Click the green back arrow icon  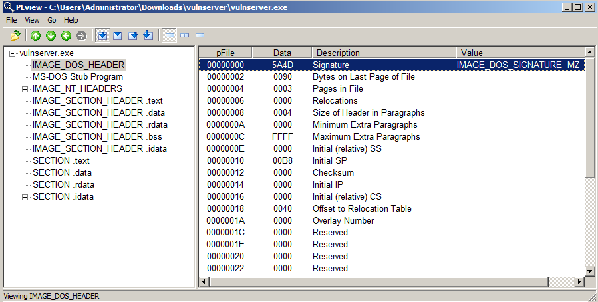pyautogui.click(x=66, y=35)
